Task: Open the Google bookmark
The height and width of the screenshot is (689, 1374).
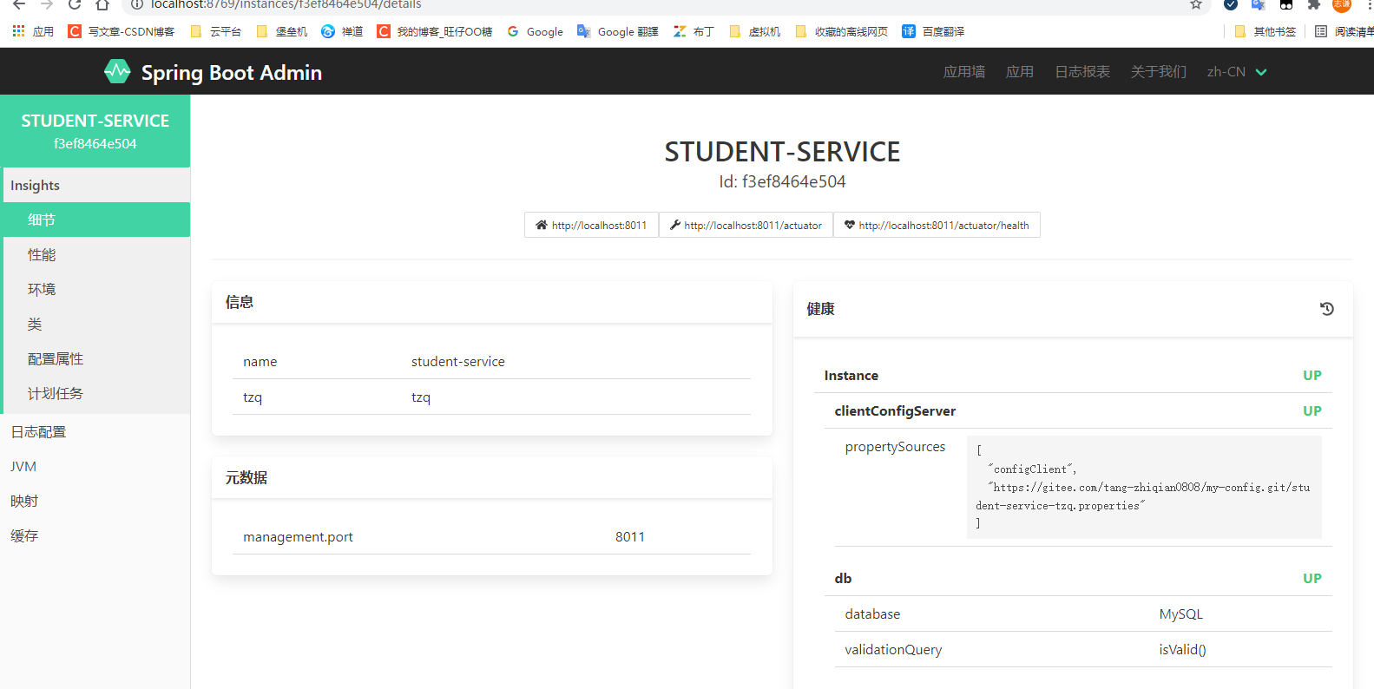Action: pos(536,31)
